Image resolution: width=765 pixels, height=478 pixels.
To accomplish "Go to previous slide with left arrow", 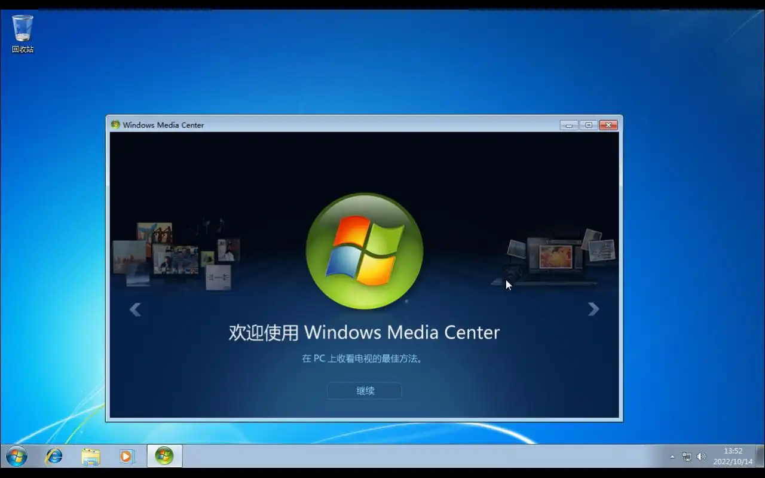I will tap(136, 309).
